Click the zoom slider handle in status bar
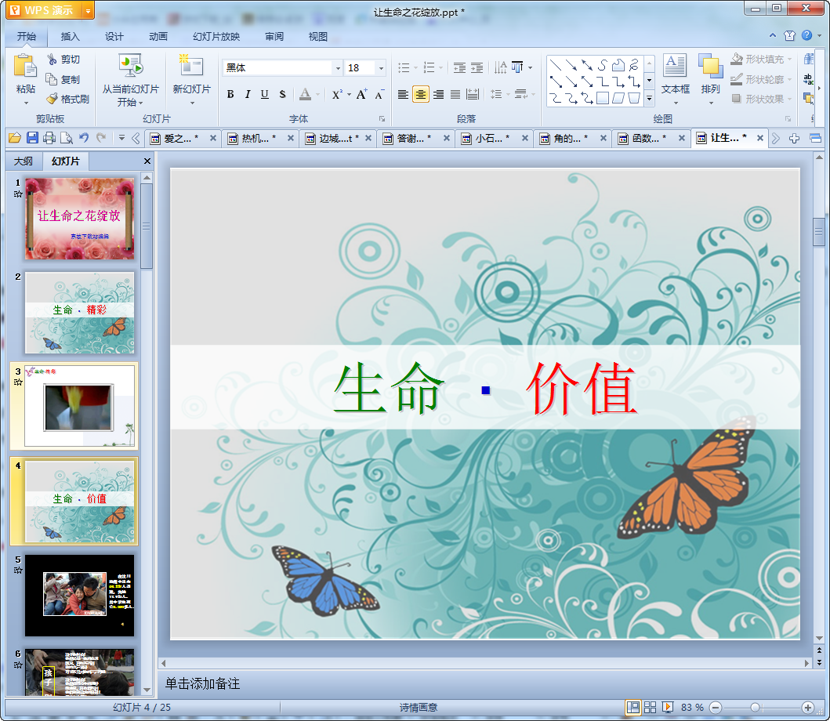 pyautogui.click(x=755, y=708)
